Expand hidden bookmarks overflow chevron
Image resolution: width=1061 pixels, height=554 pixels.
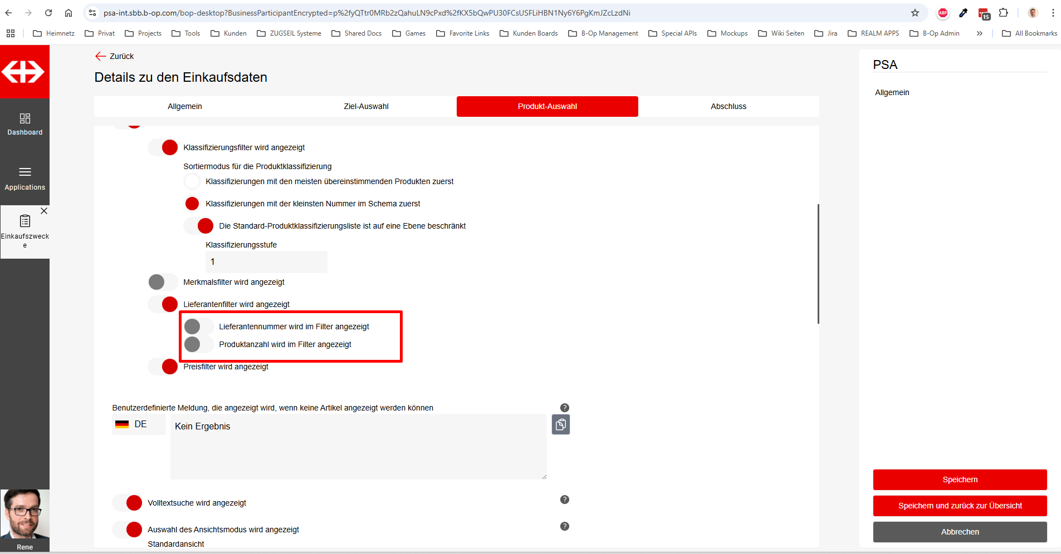click(979, 33)
